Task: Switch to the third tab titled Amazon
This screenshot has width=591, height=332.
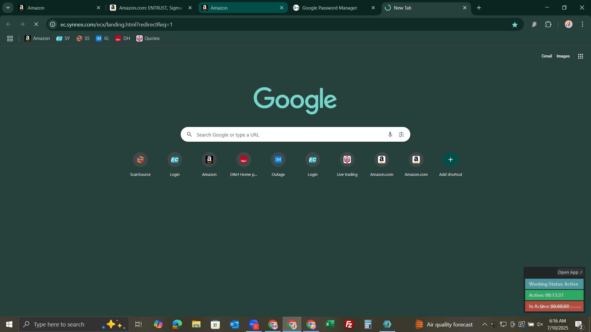Action: (x=243, y=8)
